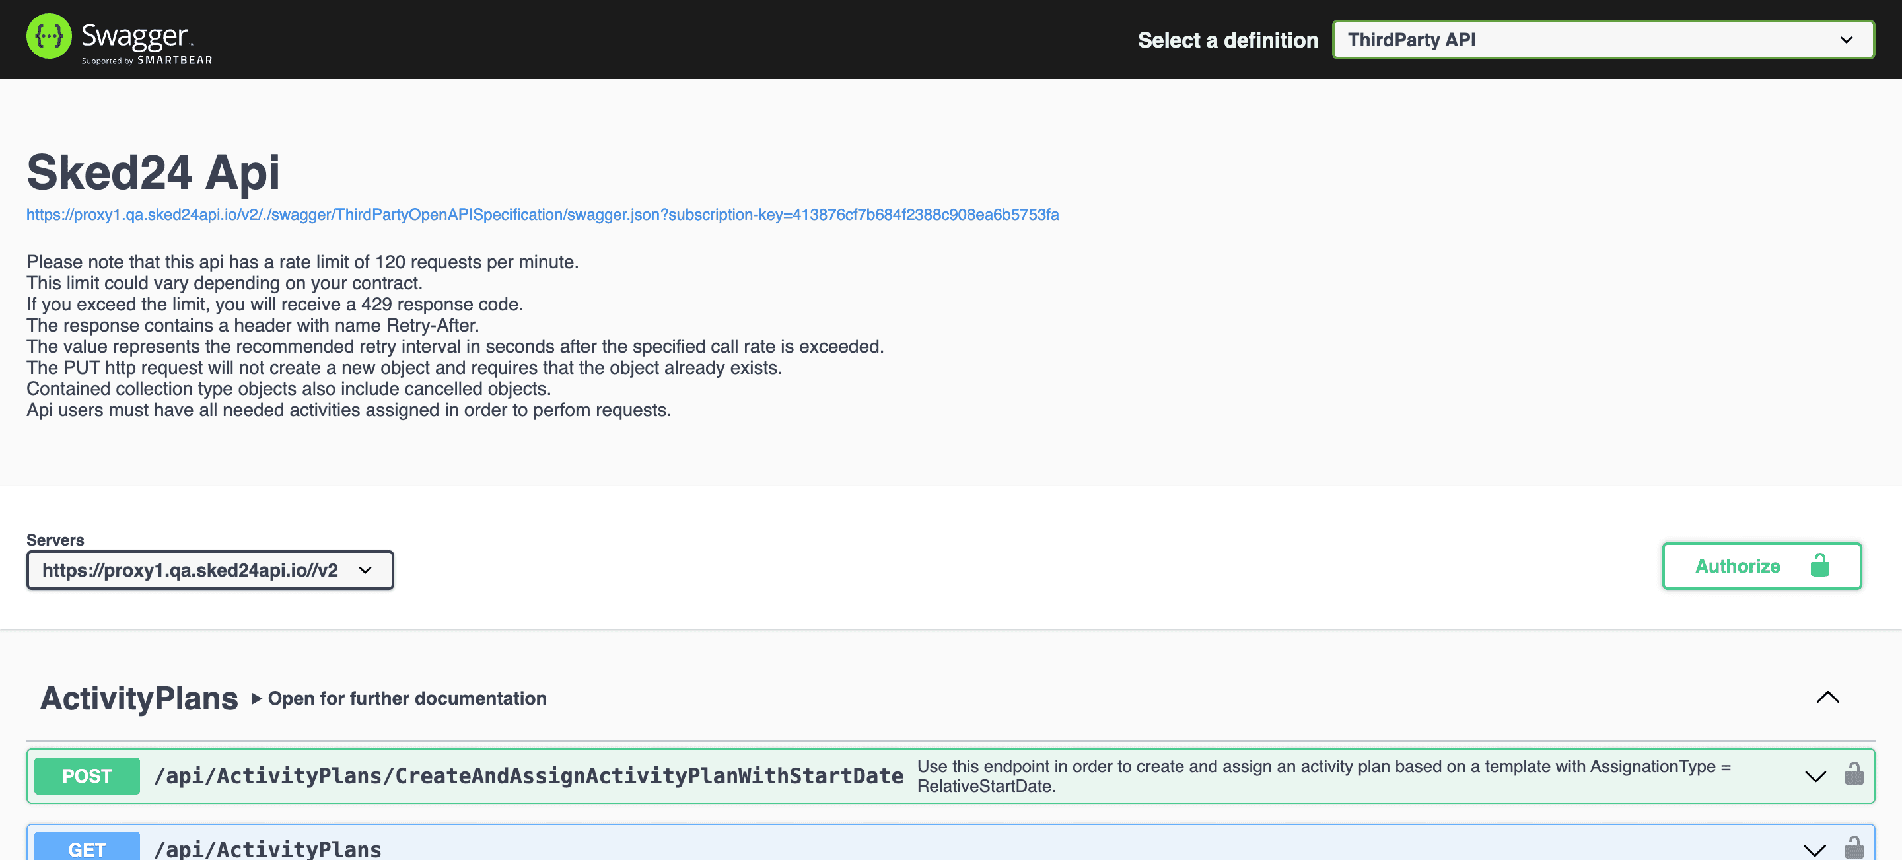Click the 'Sked24 Api' title
1902x860 pixels.
pos(154,172)
